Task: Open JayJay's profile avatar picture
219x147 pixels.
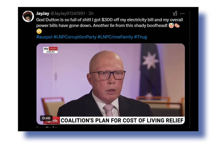Action: point(28,17)
